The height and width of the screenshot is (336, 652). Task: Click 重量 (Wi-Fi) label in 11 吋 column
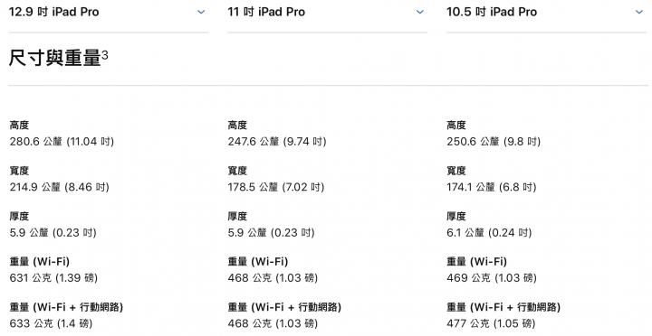point(258,262)
